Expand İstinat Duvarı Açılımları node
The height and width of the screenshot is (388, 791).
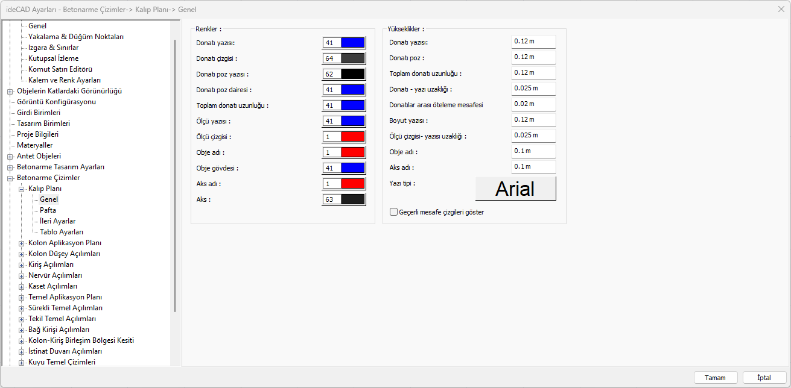[22, 352]
